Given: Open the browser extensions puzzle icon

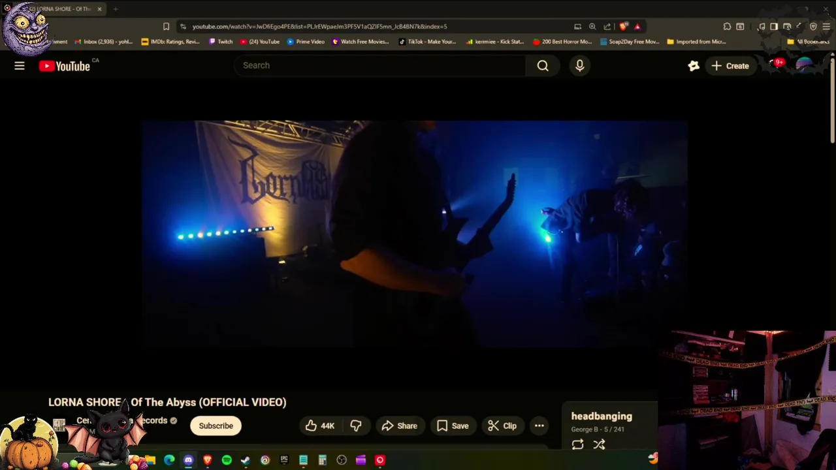Looking at the screenshot, I should point(727,27).
